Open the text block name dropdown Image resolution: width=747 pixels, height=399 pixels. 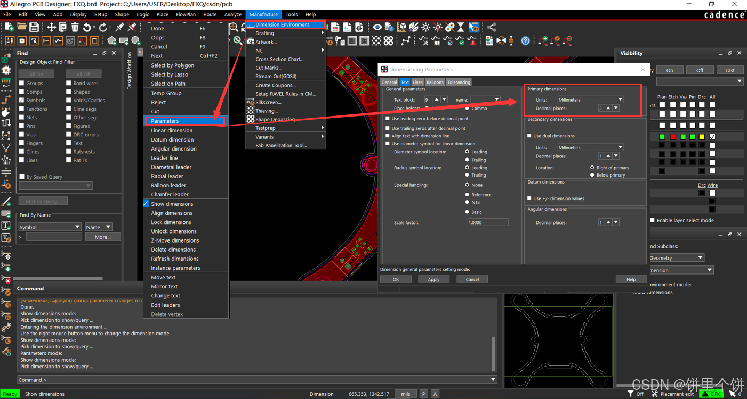click(485, 99)
